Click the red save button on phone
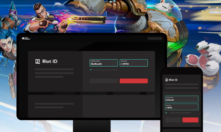This screenshot has height=132, width=221. [x=190, y=120]
